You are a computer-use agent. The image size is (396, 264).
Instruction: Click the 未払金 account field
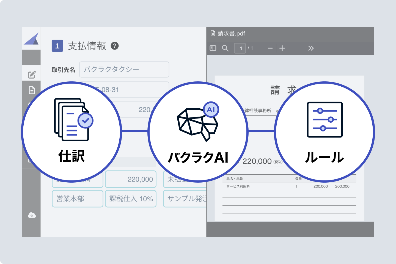[x=185, y=179]
